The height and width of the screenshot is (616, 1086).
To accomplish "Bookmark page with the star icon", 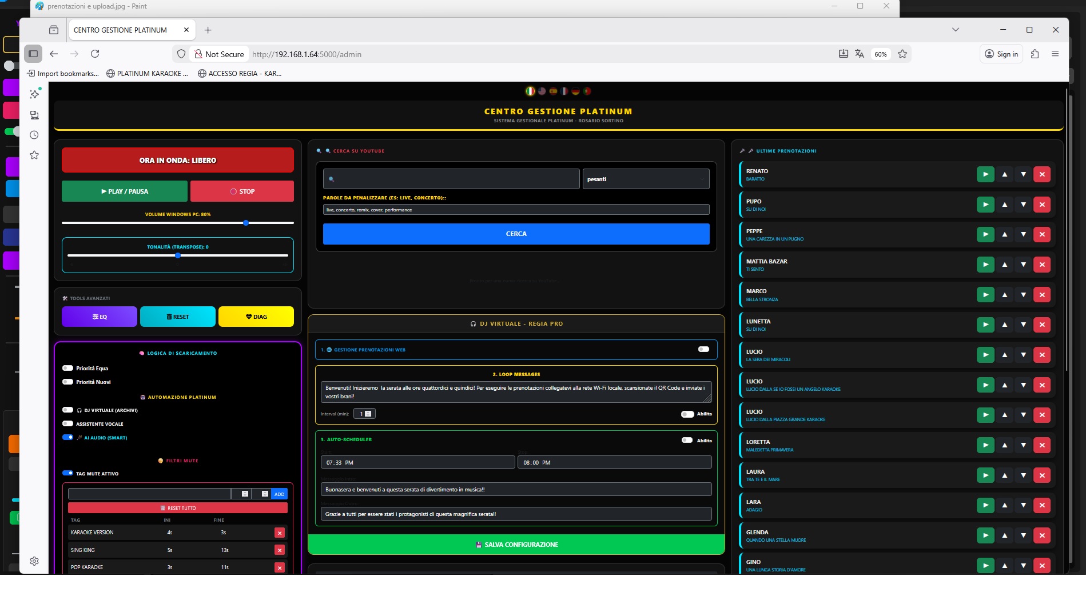I will (x=902, y=54).
